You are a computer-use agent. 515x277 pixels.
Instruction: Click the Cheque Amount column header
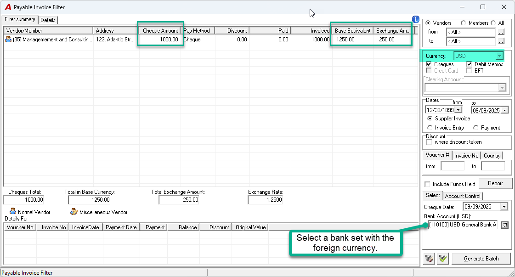coord(160,31)
